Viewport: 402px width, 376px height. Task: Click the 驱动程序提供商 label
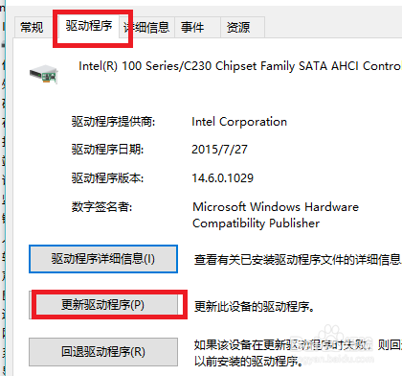tap(113, 122)
